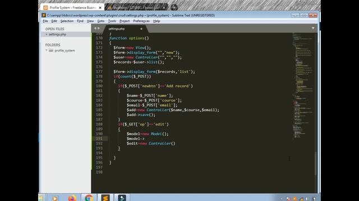Open the teal app next to Sublime in taskbar
The width and height of the screenshot is (359, 201).
(x=122, y=198)
